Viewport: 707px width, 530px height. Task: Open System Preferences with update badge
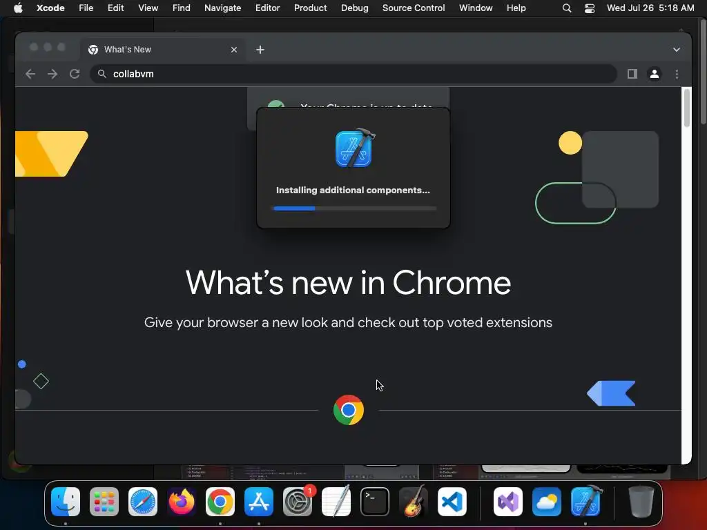click(x=298, y=502)
